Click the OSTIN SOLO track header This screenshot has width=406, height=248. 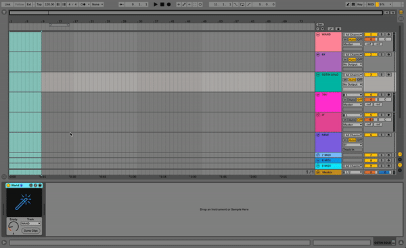(x=328, y=82)
